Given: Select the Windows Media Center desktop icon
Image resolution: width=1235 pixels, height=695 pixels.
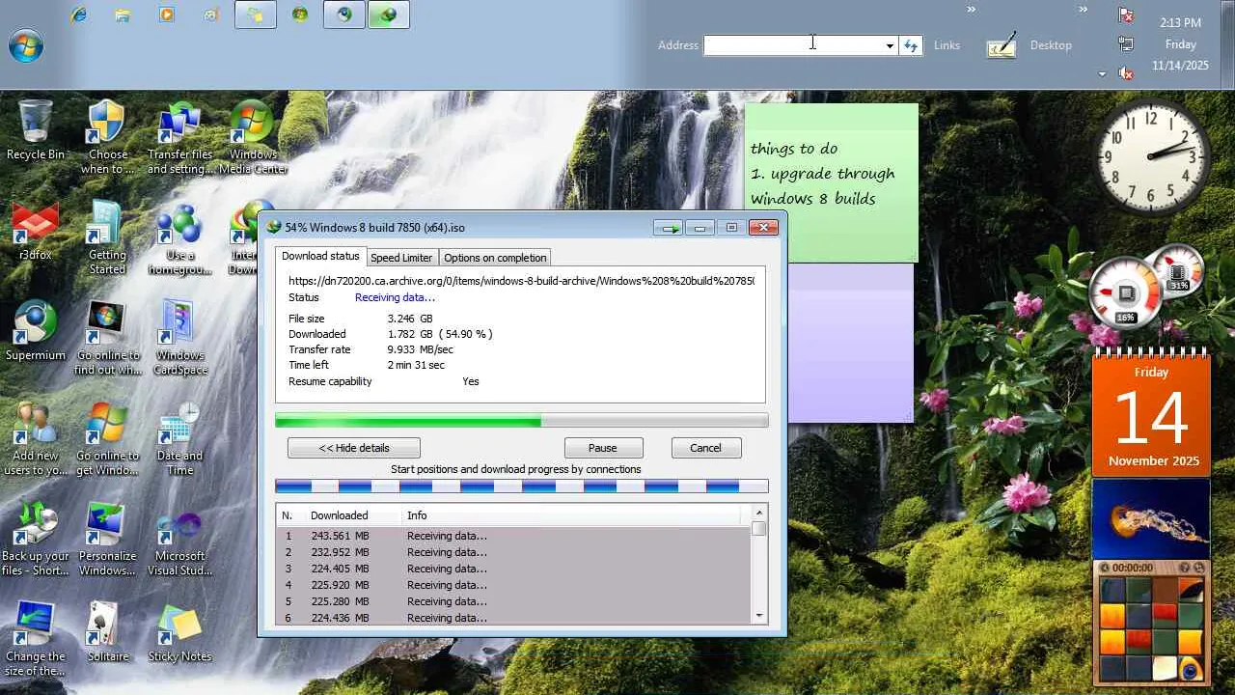Looking at the screenshot, I should coord(253,137).
